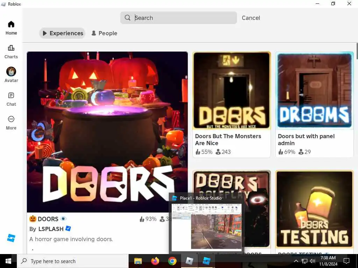Open the volume control in the tray
Screen dimensions: 358x268
coord(313,261)
